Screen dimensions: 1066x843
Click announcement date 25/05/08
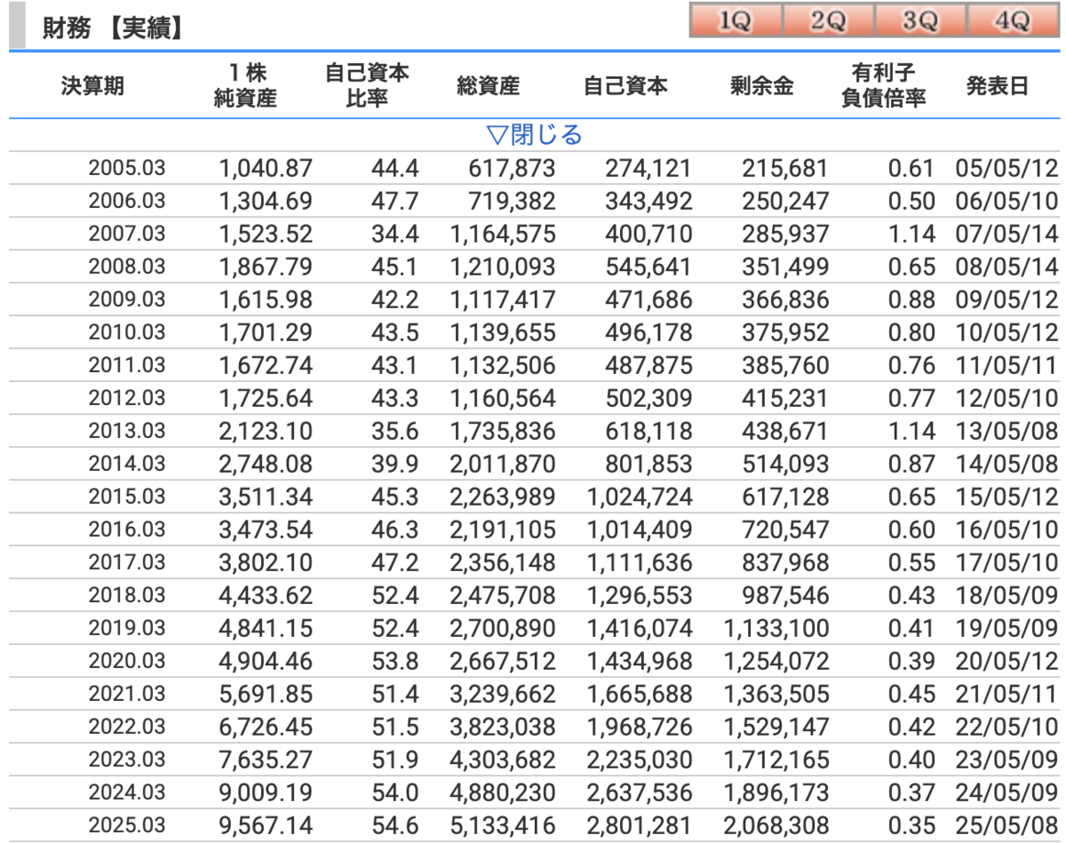1007,825
